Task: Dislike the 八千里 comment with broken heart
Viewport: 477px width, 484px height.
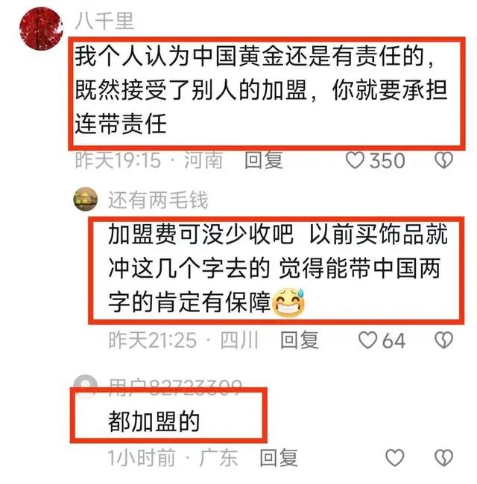Action: (443, 161)
